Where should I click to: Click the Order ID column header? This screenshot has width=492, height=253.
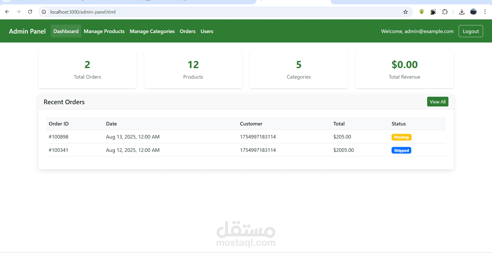coord(59,124)
